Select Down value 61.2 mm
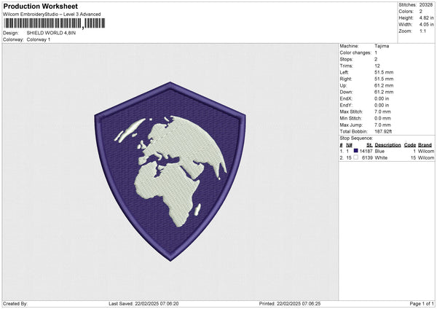The height and width of the screenshot is (309, 437). click(384, 92)
